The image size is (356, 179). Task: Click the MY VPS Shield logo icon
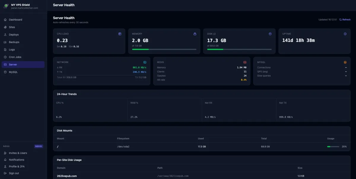pyautogui.click(x=6, y=6)
